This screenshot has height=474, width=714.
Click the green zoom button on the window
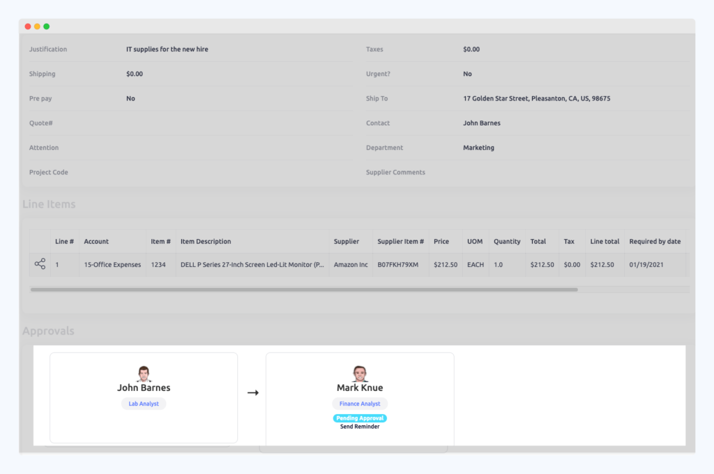[x=46, y=26]
